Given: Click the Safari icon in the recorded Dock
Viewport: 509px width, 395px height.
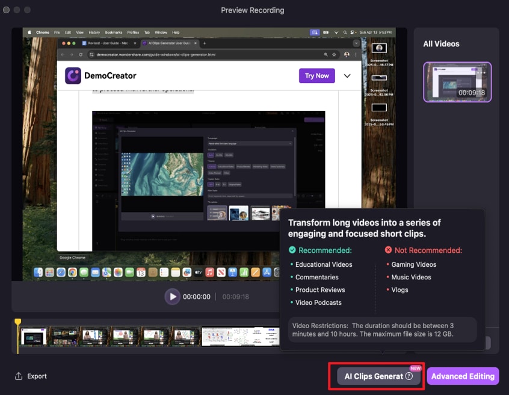Looking at the screenshot, I should coord(61,272).
